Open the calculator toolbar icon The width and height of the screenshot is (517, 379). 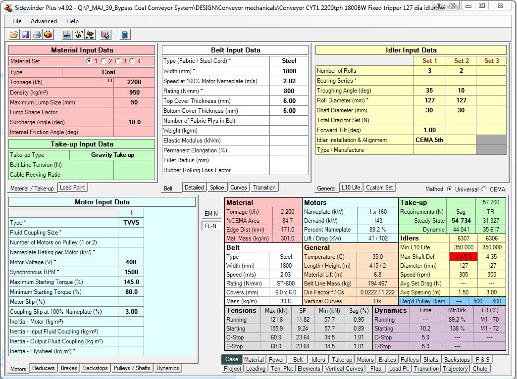tap(125, 35)
